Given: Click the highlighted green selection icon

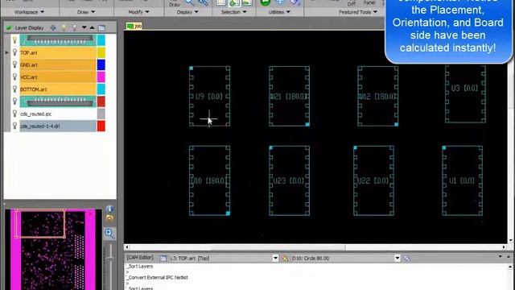Looking at the screenshot, I should (x=234, y=3).
